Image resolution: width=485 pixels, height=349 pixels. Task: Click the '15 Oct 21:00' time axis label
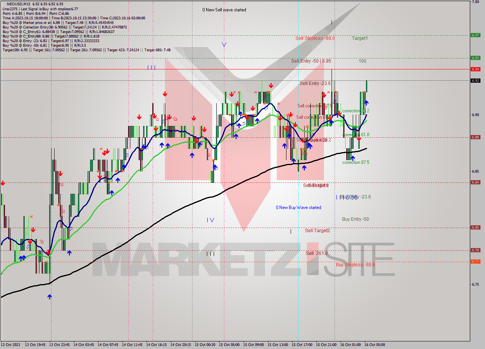point(326,345)
